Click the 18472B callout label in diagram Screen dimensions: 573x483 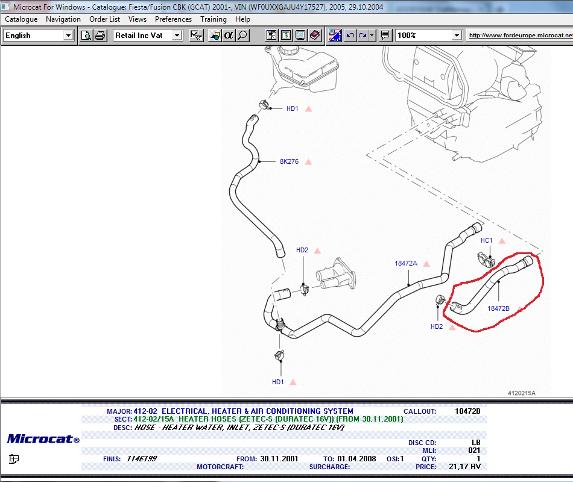498,308
